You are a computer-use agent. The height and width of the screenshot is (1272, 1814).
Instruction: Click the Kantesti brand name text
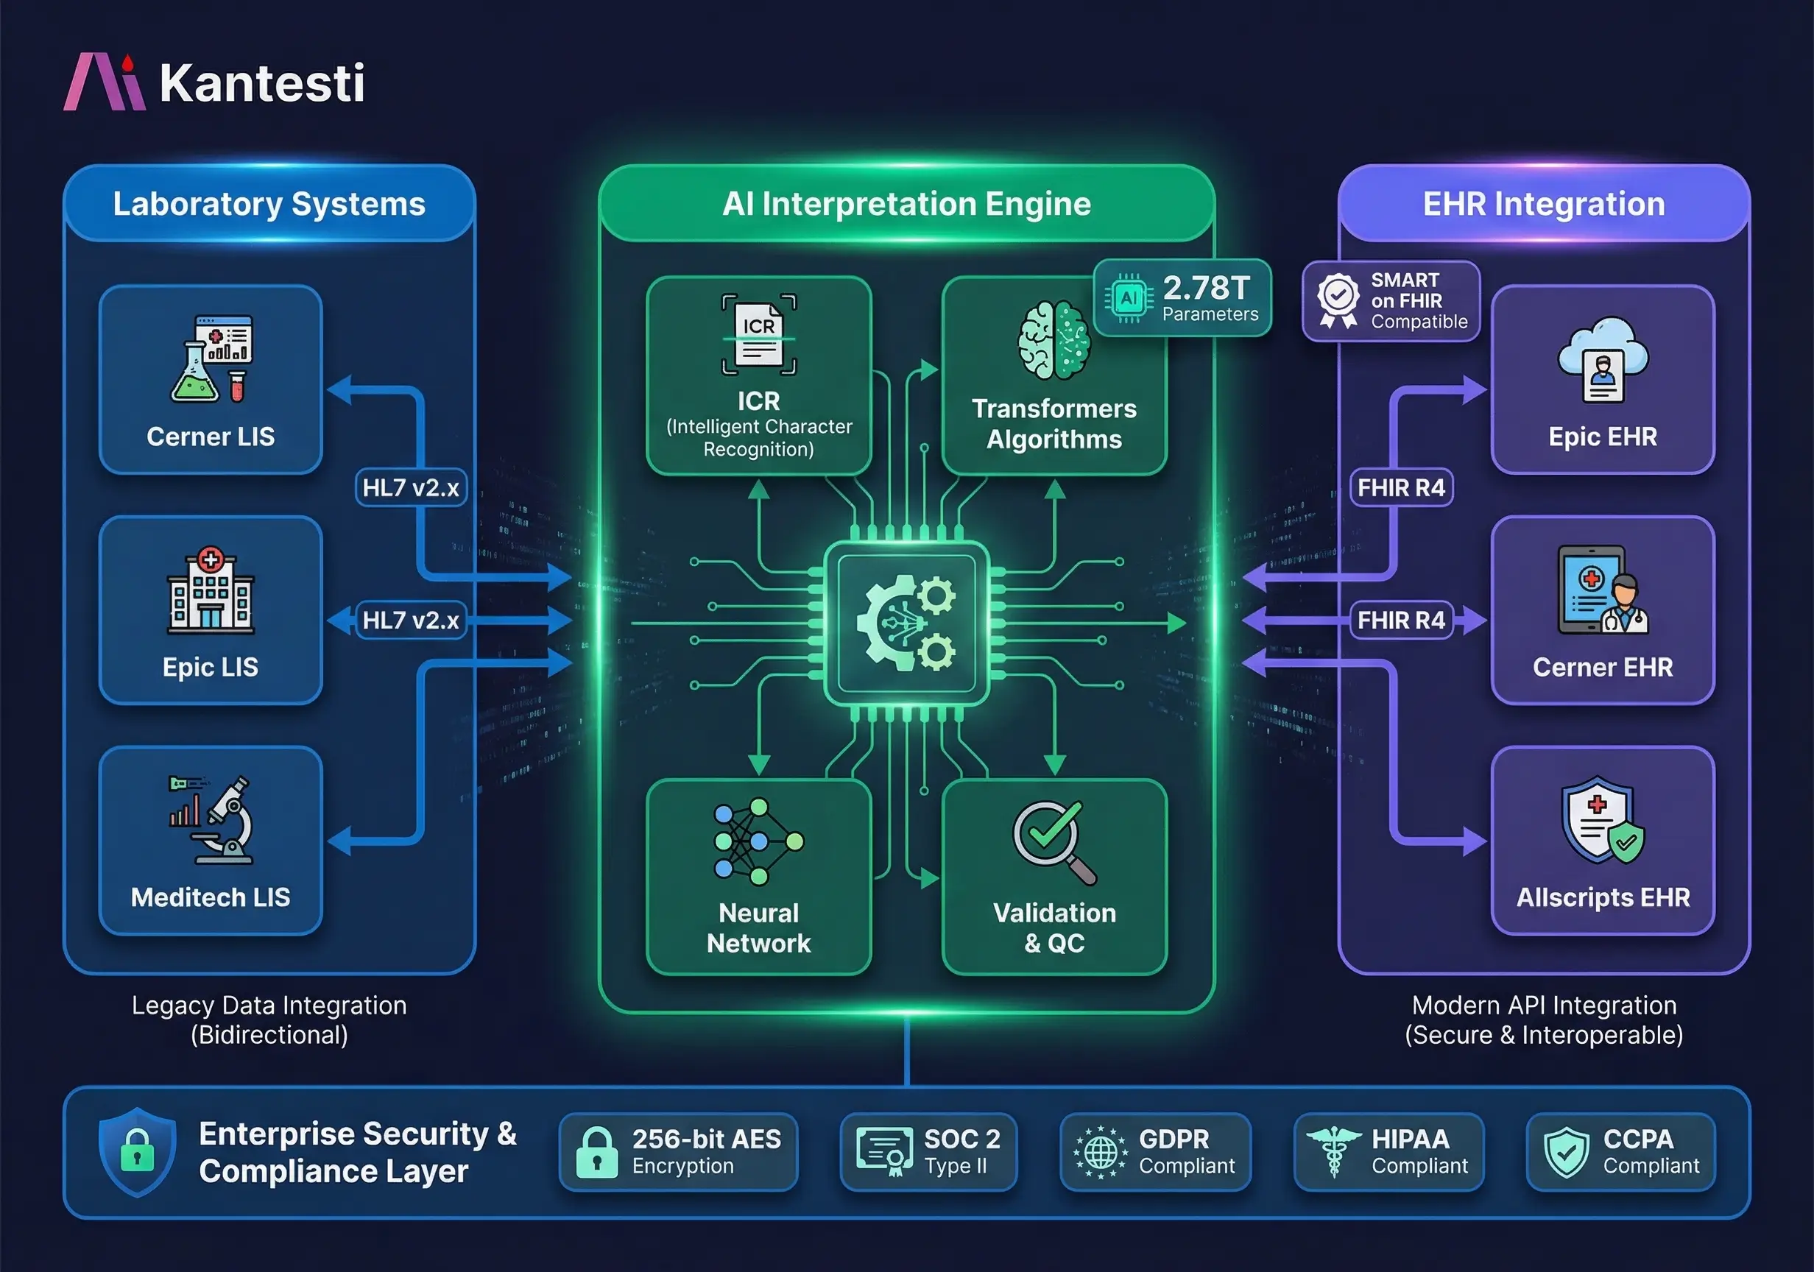click(x=262, y=83)
